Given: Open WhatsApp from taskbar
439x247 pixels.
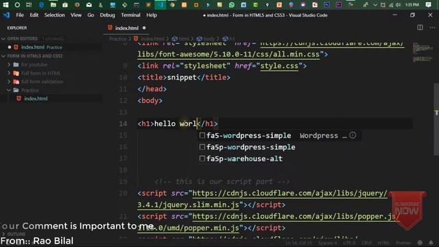Looking at the screenshot, I should [x=232, y=5].
